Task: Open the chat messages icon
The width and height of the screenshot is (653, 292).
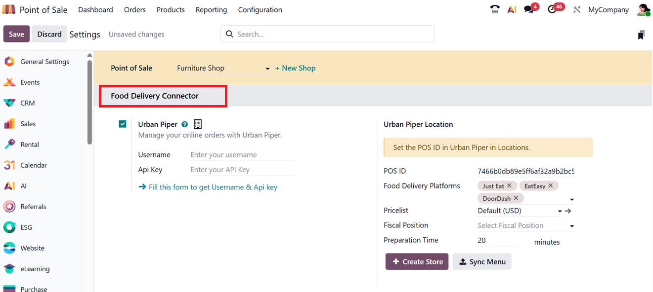Action: pyautogui.click(x=529, y=10)
